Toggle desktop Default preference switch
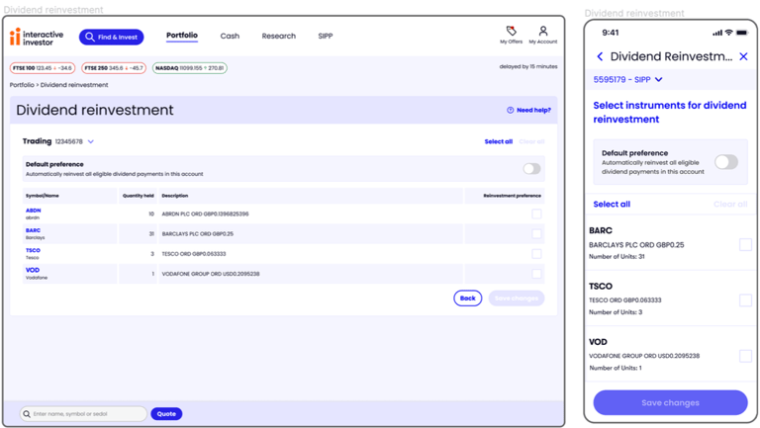 (531, 168)
